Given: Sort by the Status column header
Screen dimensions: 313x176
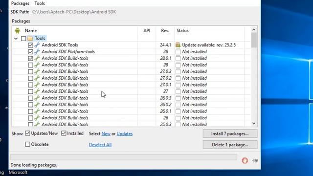Looking at the screenshot, I should point(182,31).
